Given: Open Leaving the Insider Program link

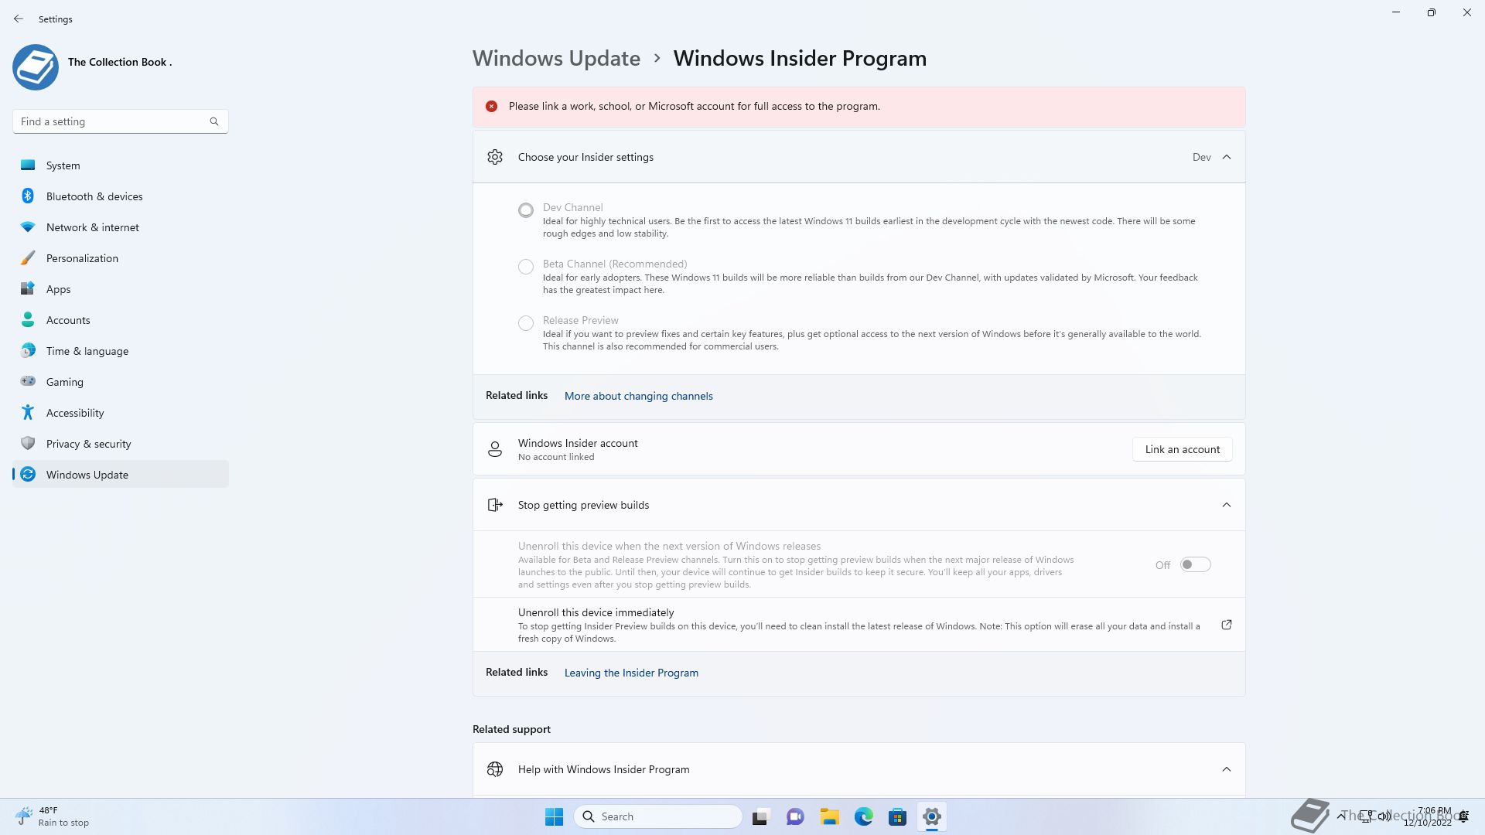Looking at the screenshot, I should 631,673.
